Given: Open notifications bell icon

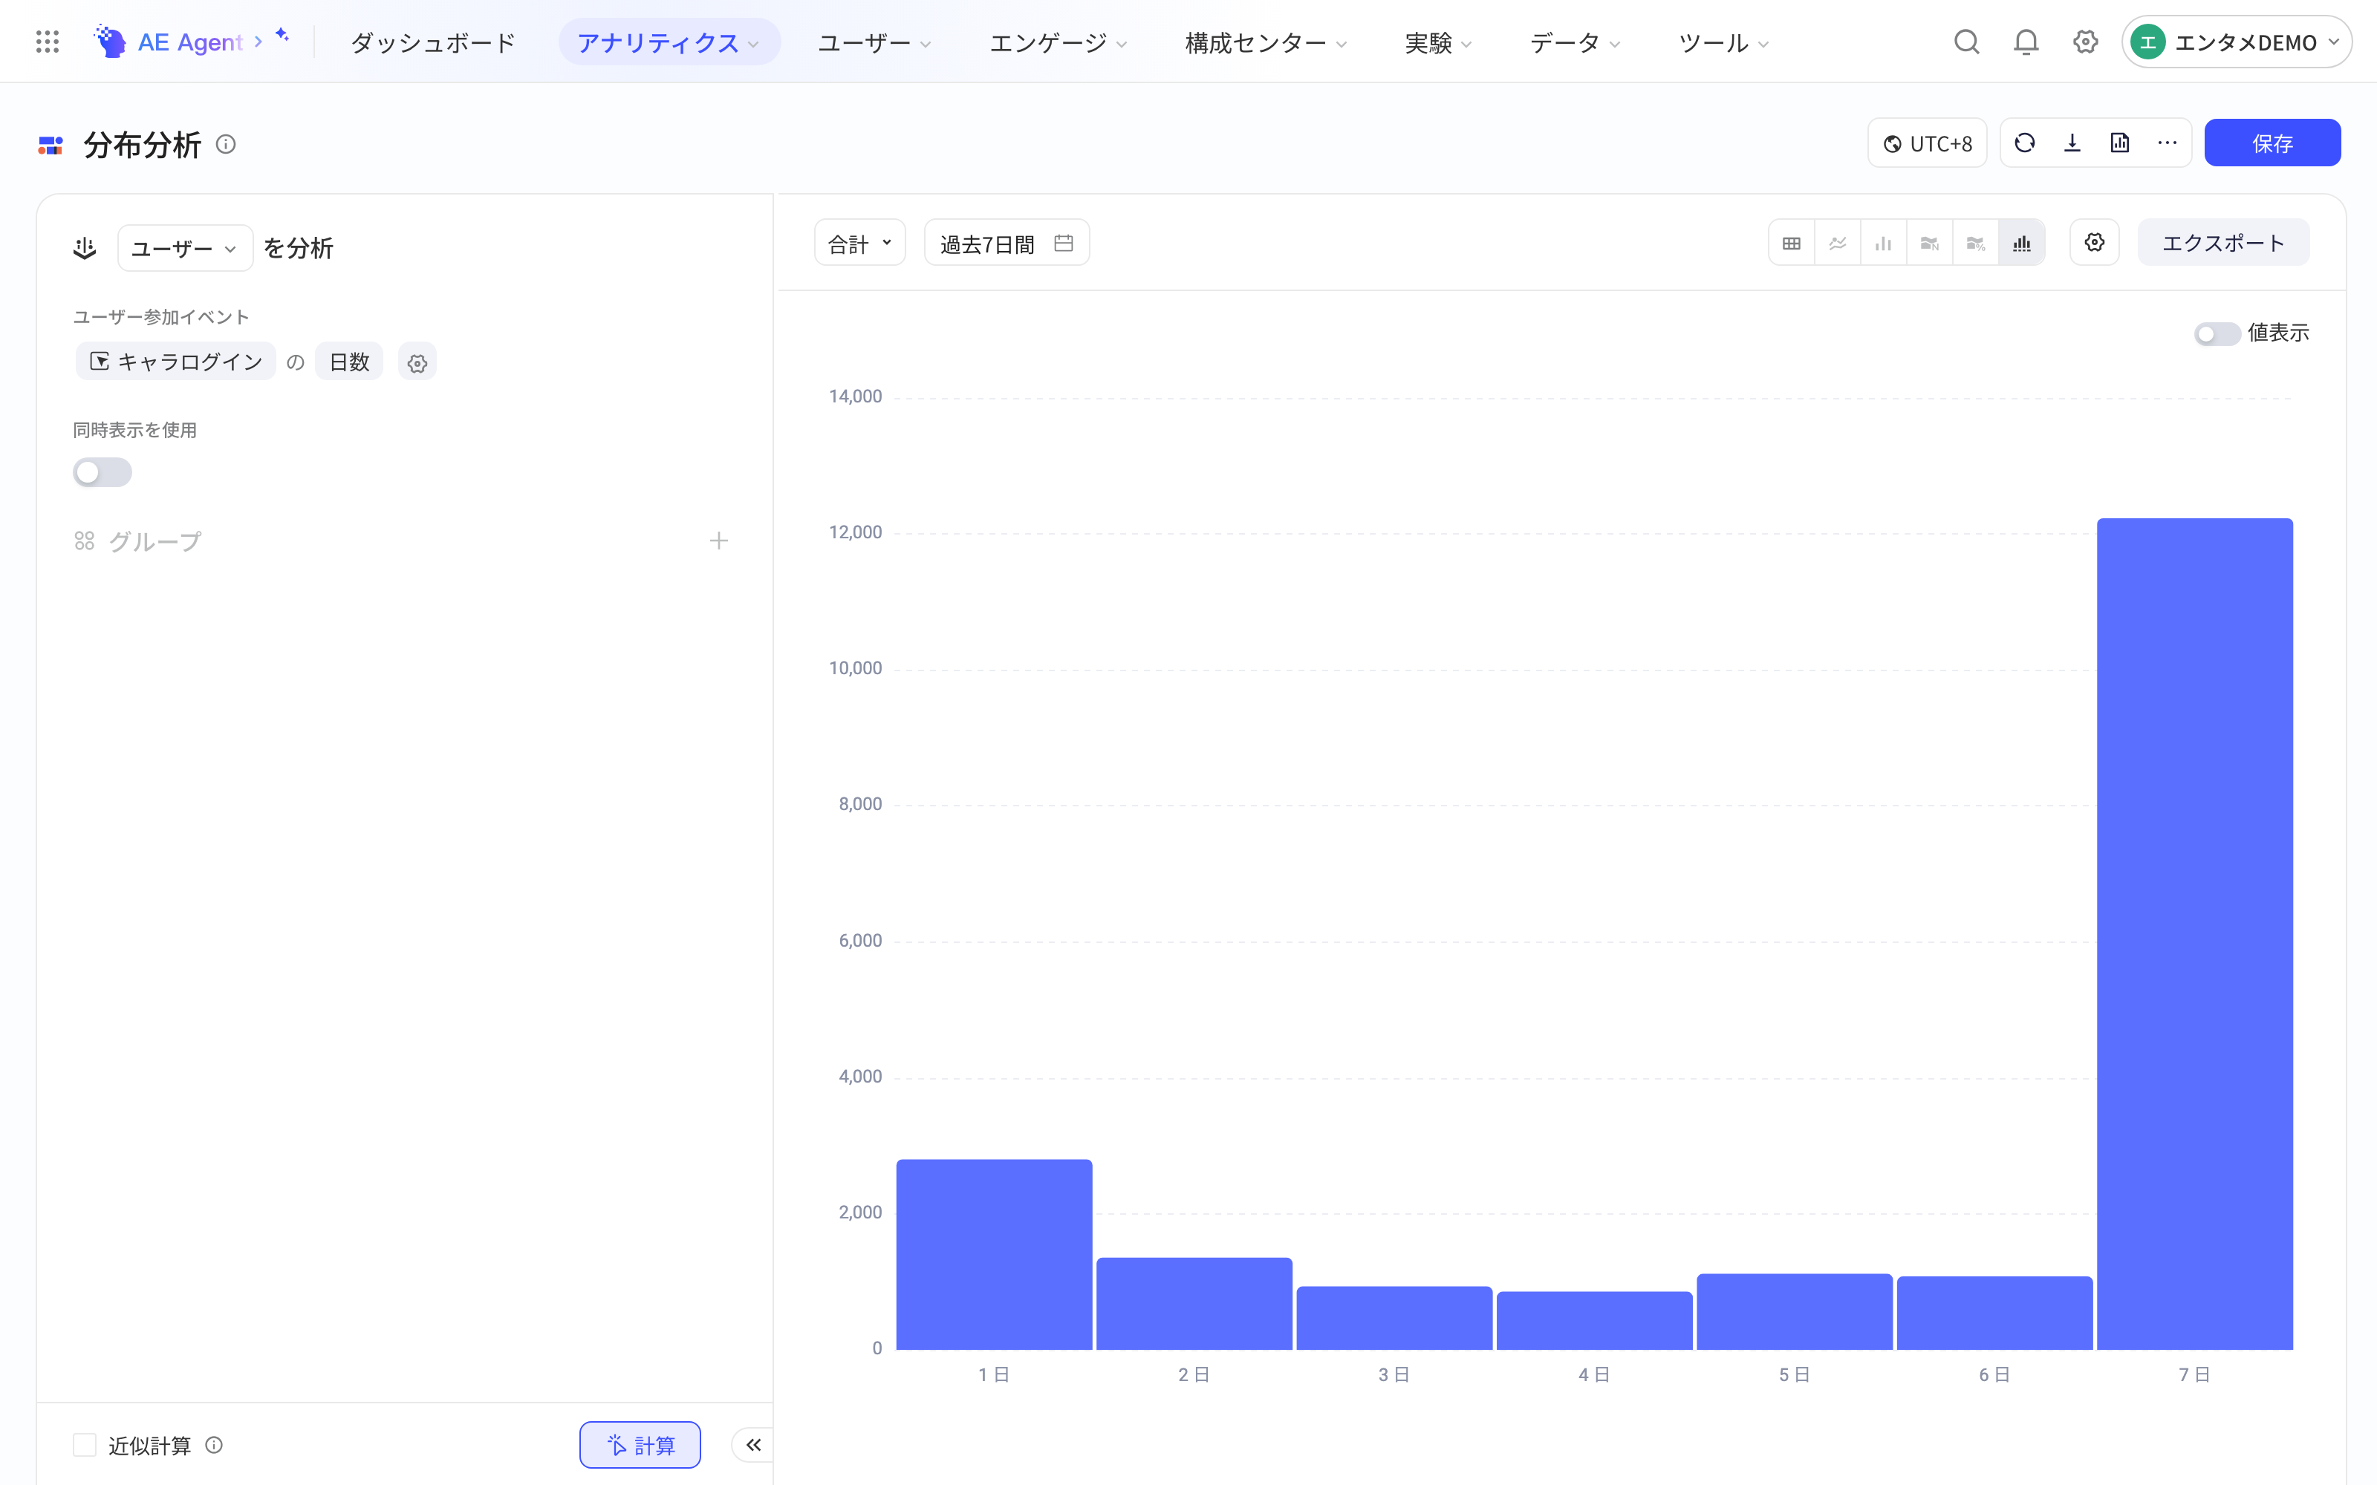Looking at the screenshot, I should point(2026,42).
